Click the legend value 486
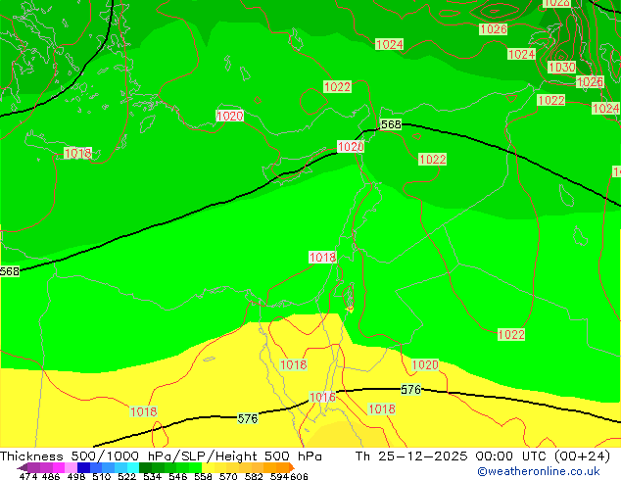 click(x=51, y=476)
